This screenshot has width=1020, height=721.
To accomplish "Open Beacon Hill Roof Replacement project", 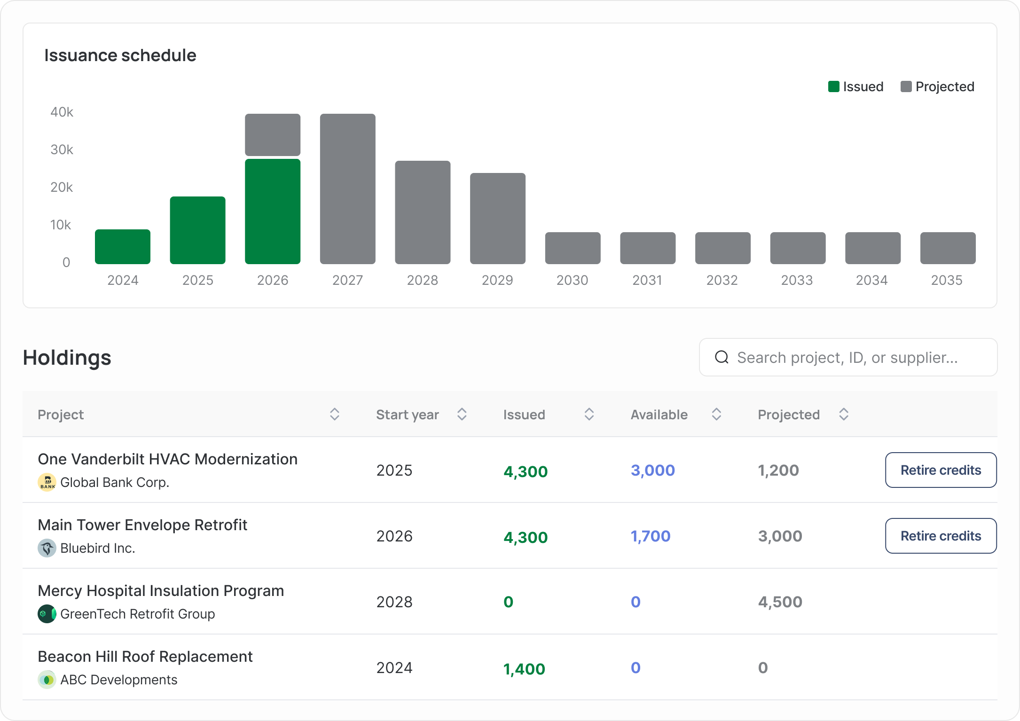I will click(145, 657).
